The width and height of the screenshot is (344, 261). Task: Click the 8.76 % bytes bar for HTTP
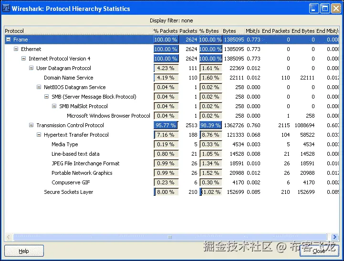tap(210, 135)
